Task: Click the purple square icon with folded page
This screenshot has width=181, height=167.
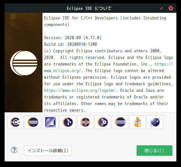Action: (50, 122)
